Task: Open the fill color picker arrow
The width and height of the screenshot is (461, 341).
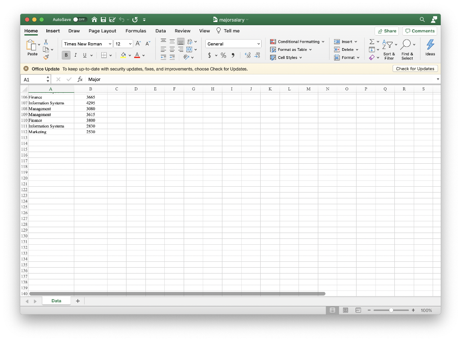Action: (x=130, y=55)
